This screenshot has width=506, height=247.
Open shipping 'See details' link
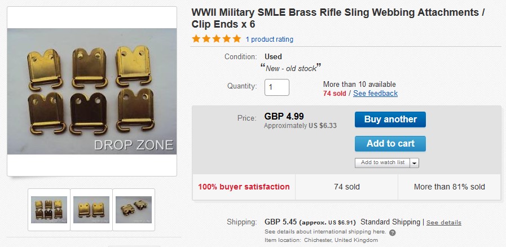click(443, 222)
